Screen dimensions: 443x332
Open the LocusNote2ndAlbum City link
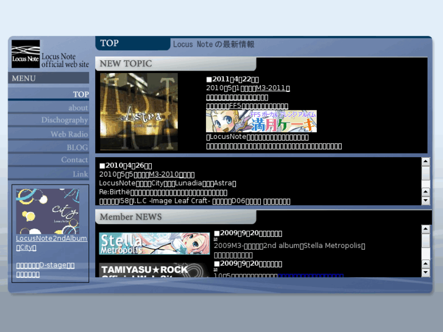pos(51,242)
